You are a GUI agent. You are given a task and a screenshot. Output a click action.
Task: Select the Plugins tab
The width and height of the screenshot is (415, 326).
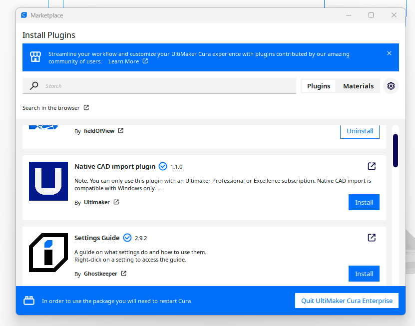[318, 86]
